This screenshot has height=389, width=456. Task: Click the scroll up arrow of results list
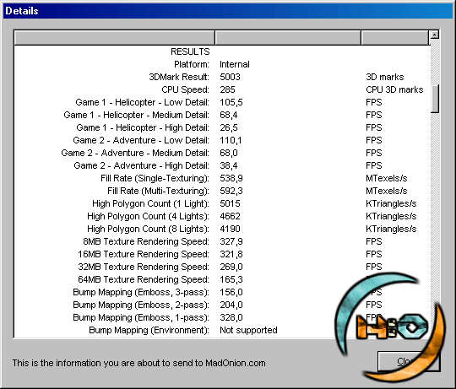point(435,35)
